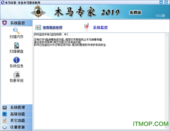
Task: Click the Scan Hard Disk icon
Action: (x=16, y=45)
